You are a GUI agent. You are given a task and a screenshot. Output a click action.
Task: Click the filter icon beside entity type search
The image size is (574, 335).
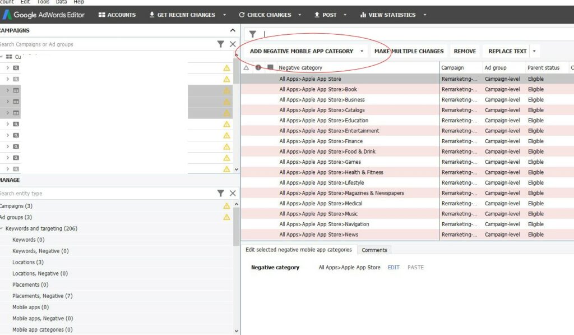pos(220,193)
